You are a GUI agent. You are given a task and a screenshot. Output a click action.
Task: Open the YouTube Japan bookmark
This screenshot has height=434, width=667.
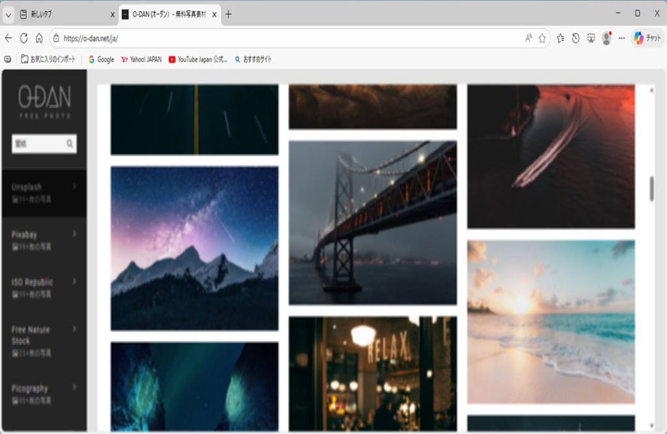(x=198, y=59)
